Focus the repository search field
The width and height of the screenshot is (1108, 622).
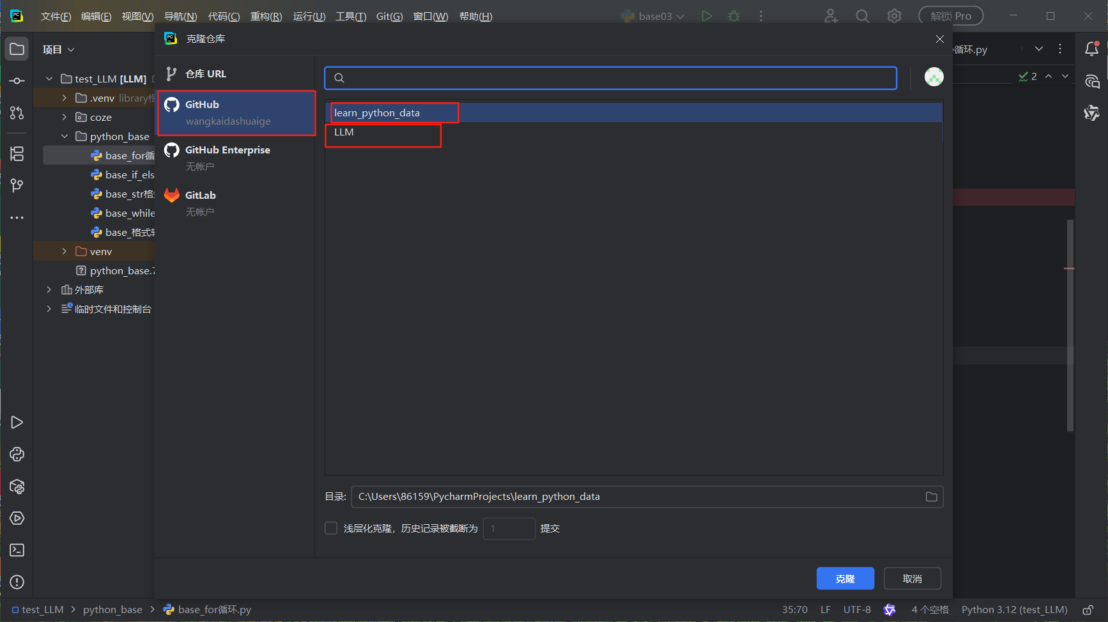point(610,78)
